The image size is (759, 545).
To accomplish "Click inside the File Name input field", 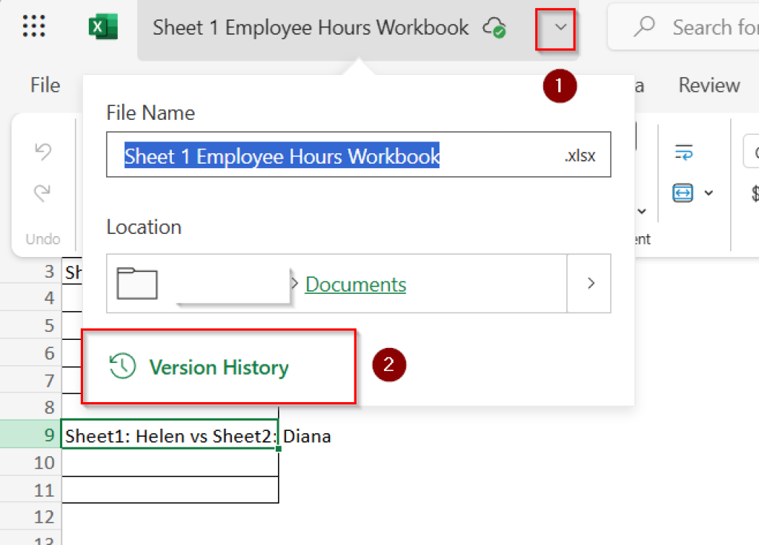I will tap(358, 154).
